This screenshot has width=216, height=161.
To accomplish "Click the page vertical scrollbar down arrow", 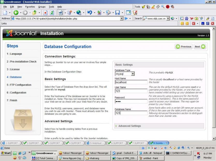I will click(x=214, y=138).
